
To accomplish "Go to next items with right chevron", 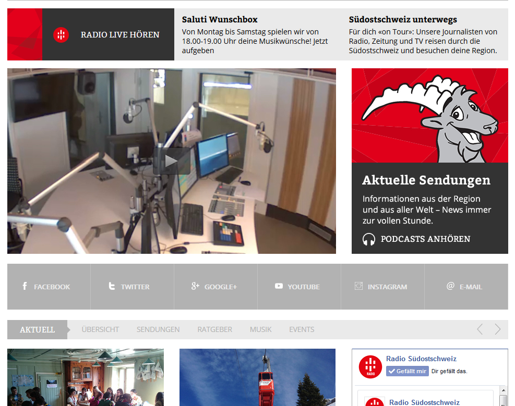I will point(498,329).
